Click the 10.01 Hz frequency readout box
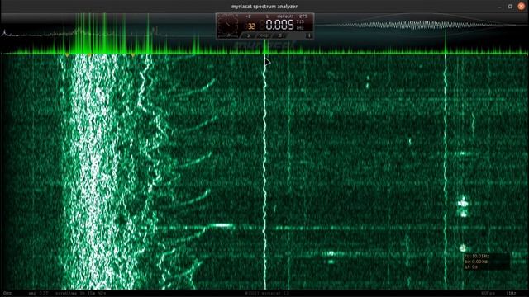The height and width of the screenshot is (297, 529). pyautogui.click(x=487, y=262)
